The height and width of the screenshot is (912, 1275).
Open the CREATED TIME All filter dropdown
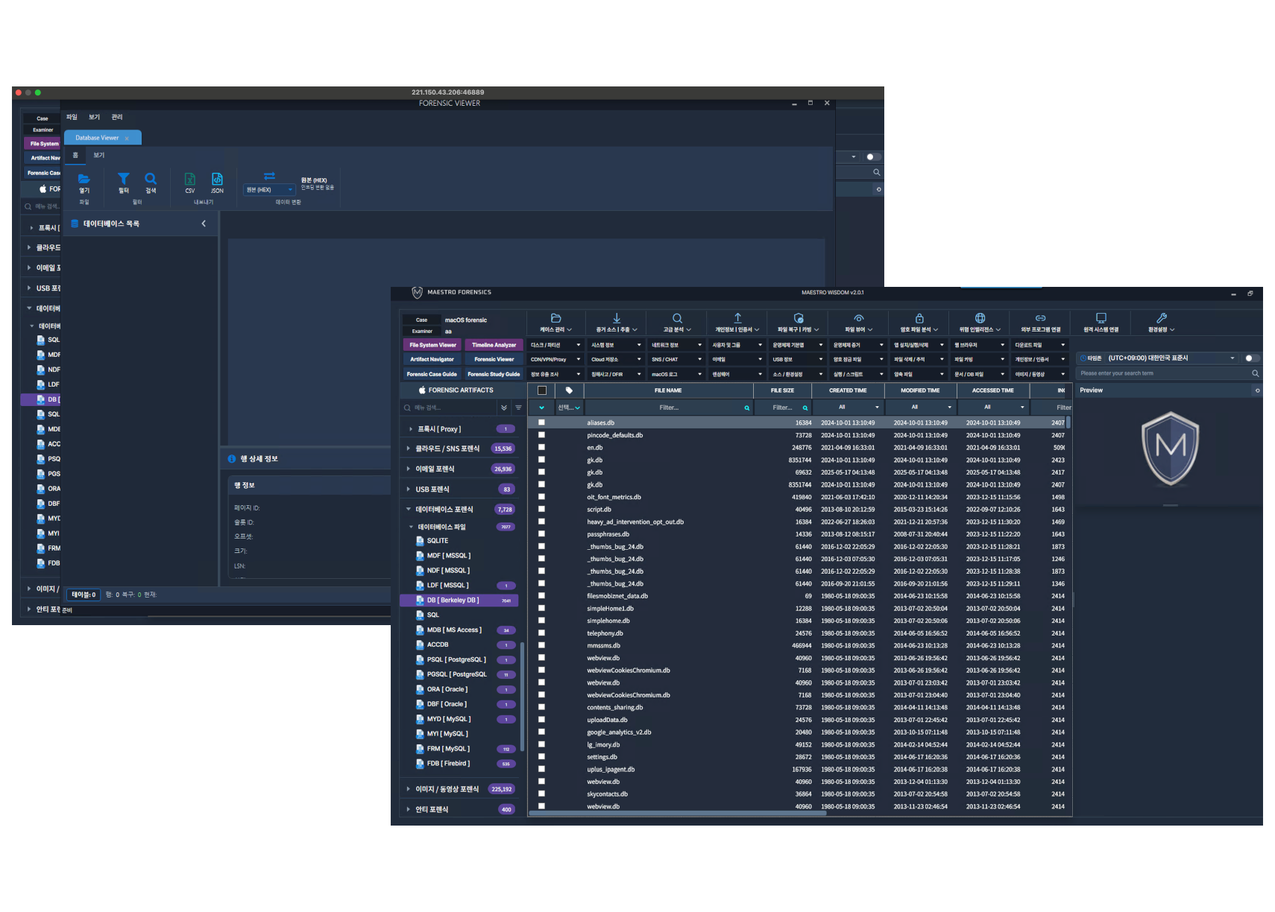848,408
